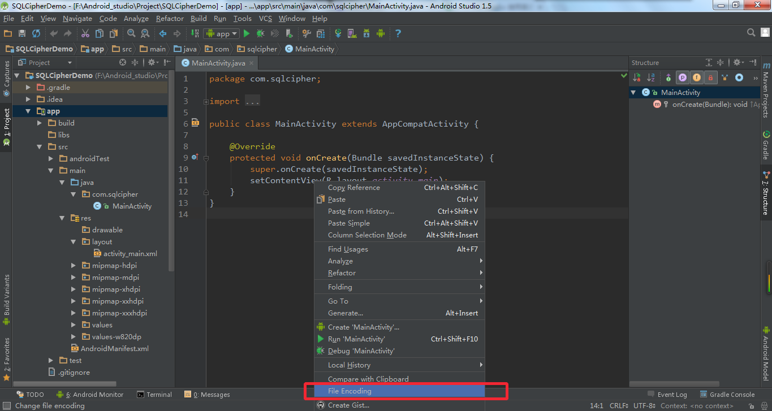Toggle Sort Alphabetically in the Structure panel
772x411 pixels.
click(651, 77)
